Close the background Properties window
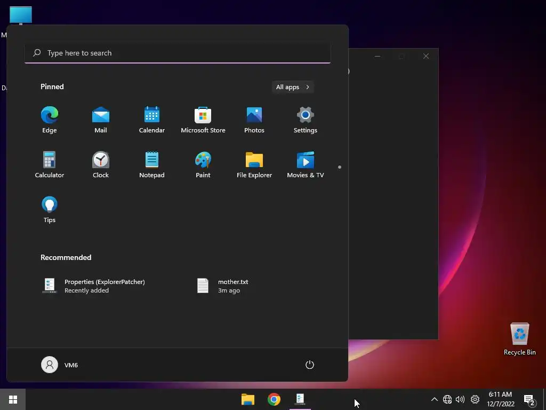The image size is (546, 410). pos(426,56)
